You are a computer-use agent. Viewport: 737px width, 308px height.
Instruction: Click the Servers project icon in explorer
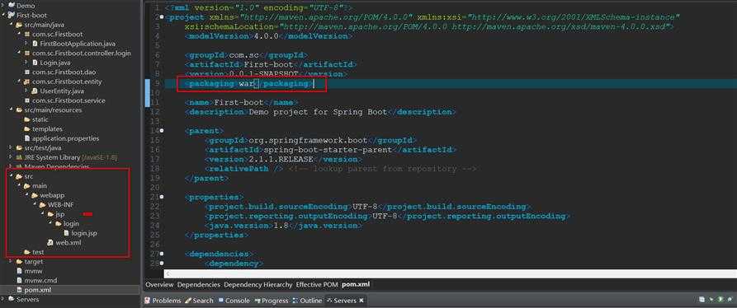[x=12, y=299]
